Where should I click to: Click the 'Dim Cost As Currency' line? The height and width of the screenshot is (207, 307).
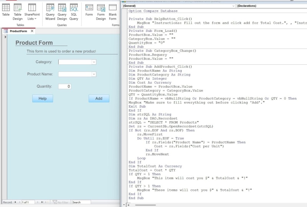pos(150,82)
